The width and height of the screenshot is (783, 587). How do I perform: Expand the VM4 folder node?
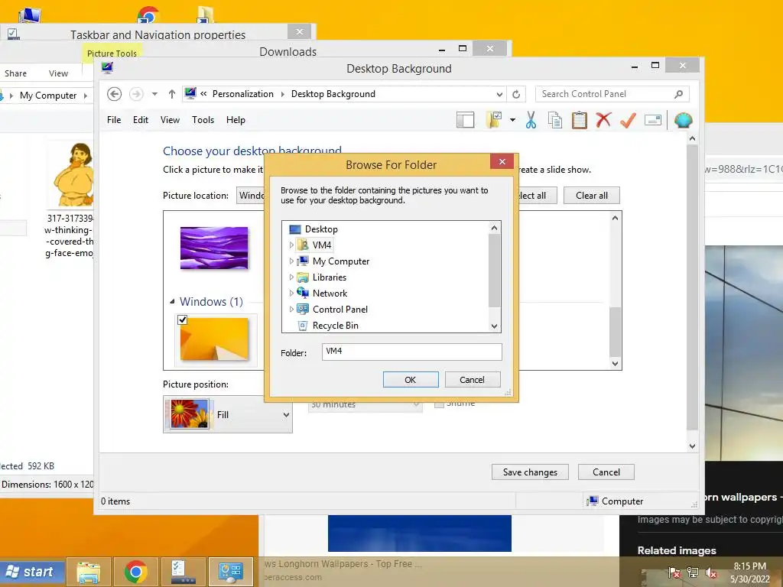pyautogui.click(x=291, y=245)
